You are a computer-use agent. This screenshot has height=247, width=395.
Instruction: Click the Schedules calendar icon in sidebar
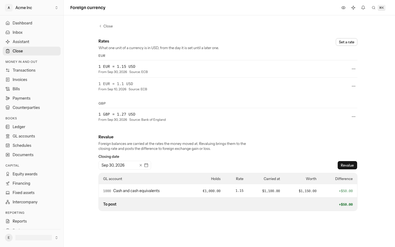click(x=8, y=145)
